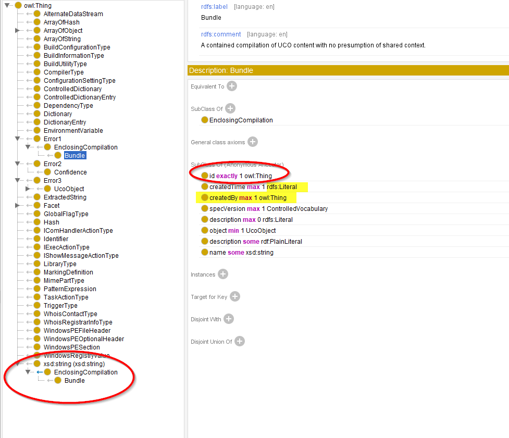The height and width of the screenshot is (438, 509).
Task: Open the rdfs:label link
Action: tap(215, 7)
